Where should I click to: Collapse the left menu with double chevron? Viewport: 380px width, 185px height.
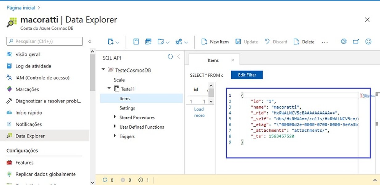pos(90,41)
